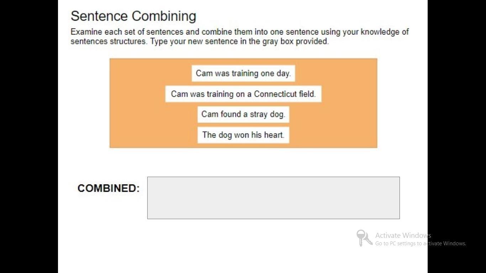Click the Sentence Combining heading
The image size is (486, 273).
point(133,16)
